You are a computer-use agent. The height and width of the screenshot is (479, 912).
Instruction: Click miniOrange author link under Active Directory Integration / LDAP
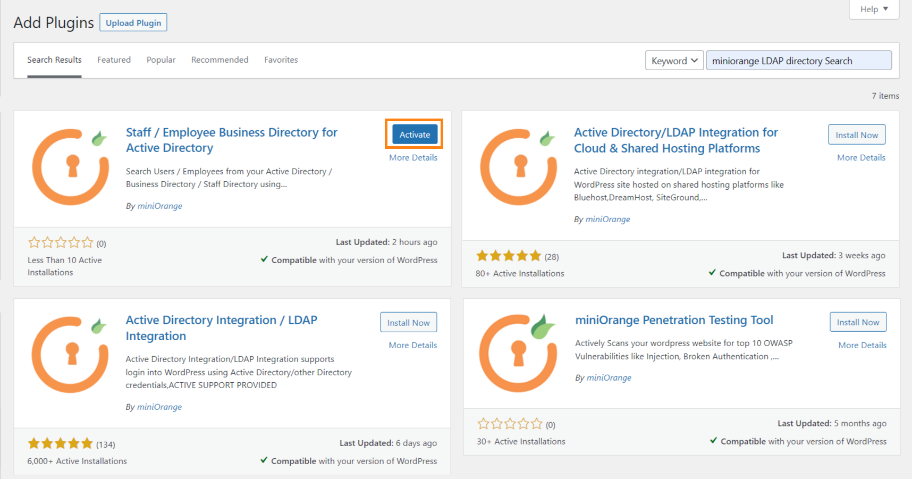coord(159,407)
